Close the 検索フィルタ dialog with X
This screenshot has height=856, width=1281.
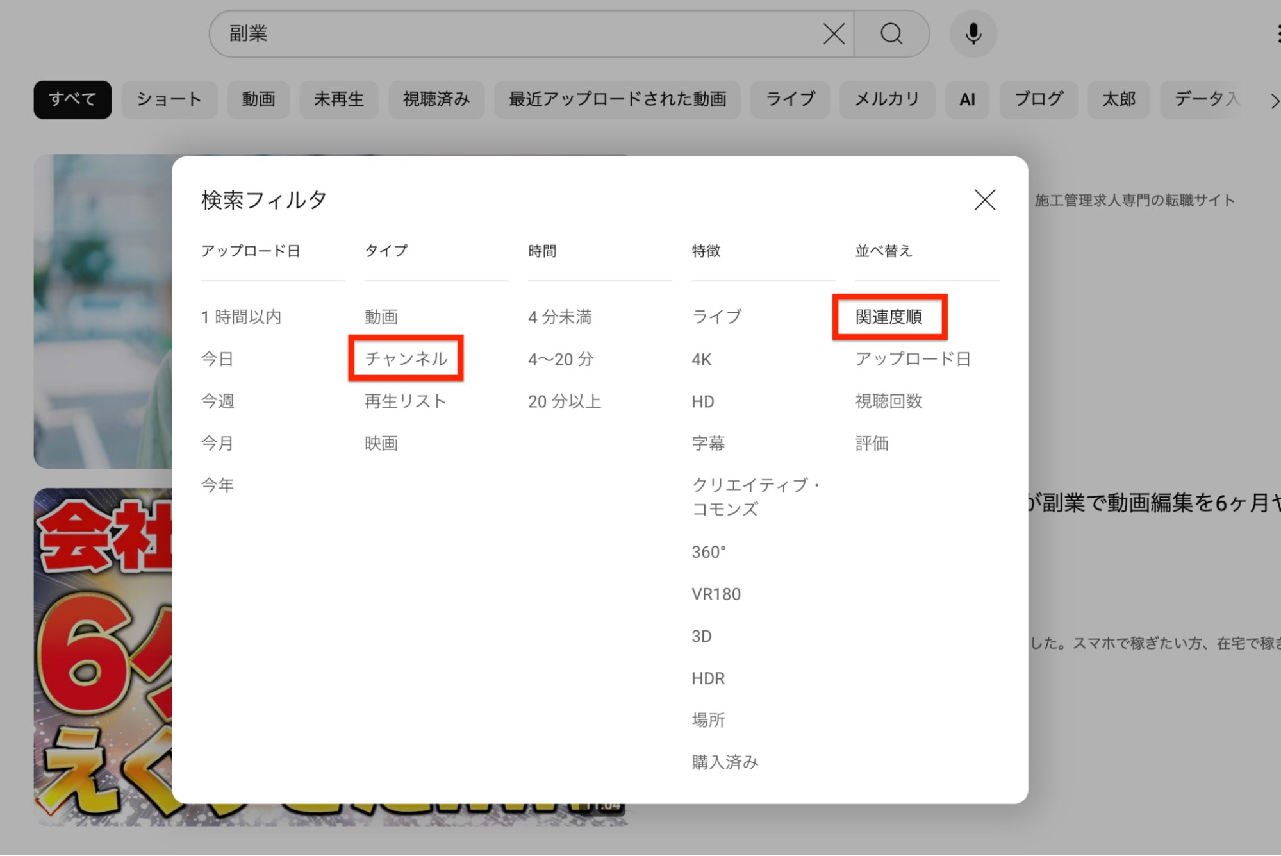(984, 200)
